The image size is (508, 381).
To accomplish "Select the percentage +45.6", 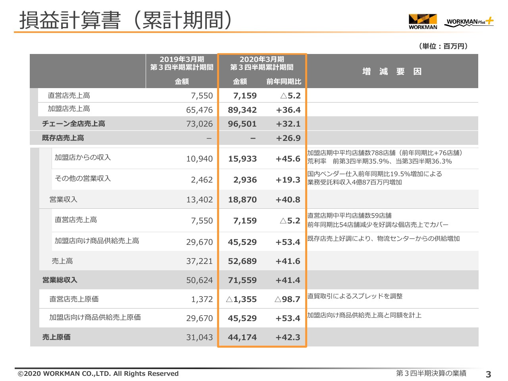I will point(288,159).
